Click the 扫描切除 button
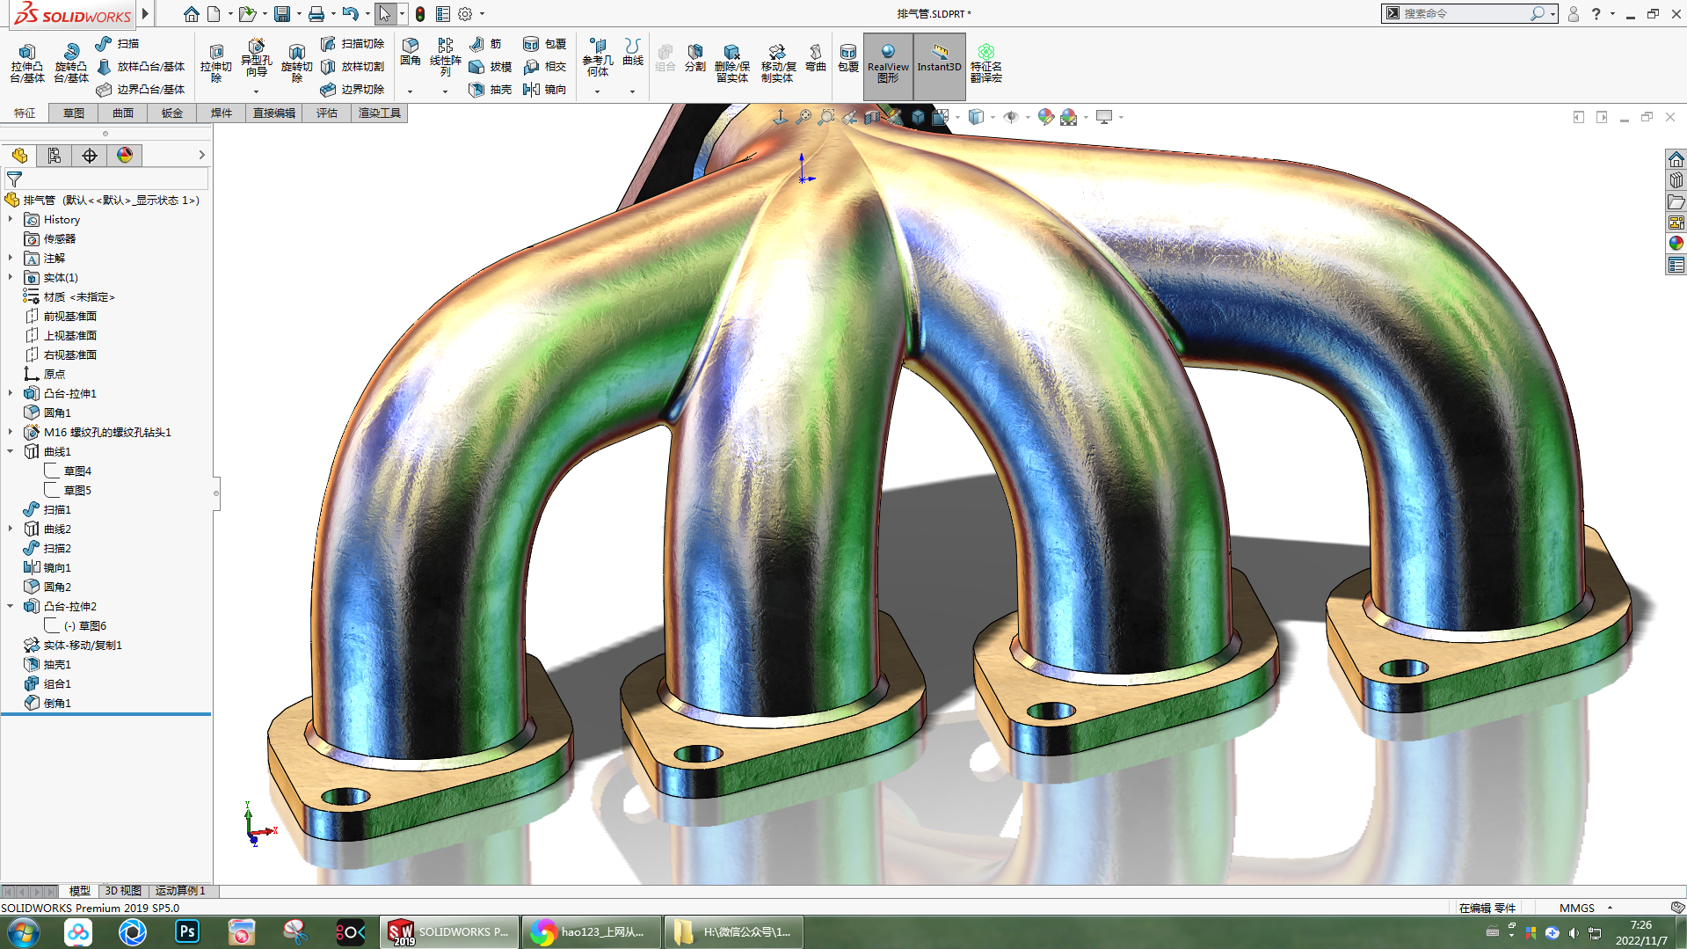Screen dimensions: 1687x949 pyautogui.click(x=353, y=44)
